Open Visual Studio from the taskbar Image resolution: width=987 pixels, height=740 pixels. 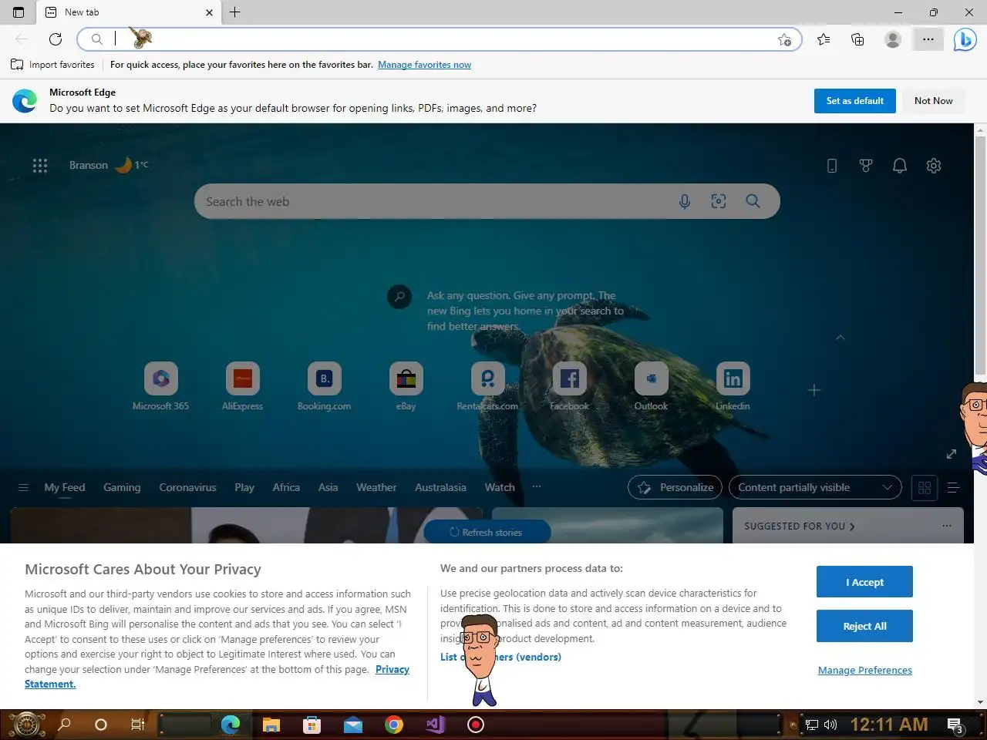coord(435,725)
